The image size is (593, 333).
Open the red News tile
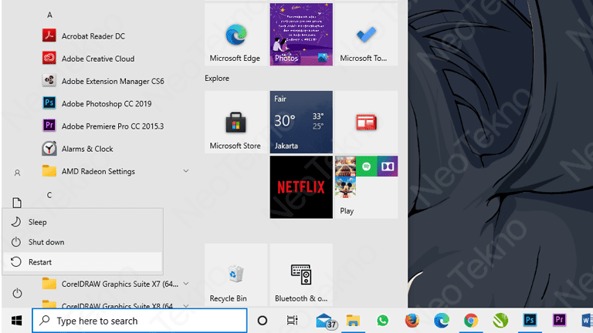coord(366,122)
